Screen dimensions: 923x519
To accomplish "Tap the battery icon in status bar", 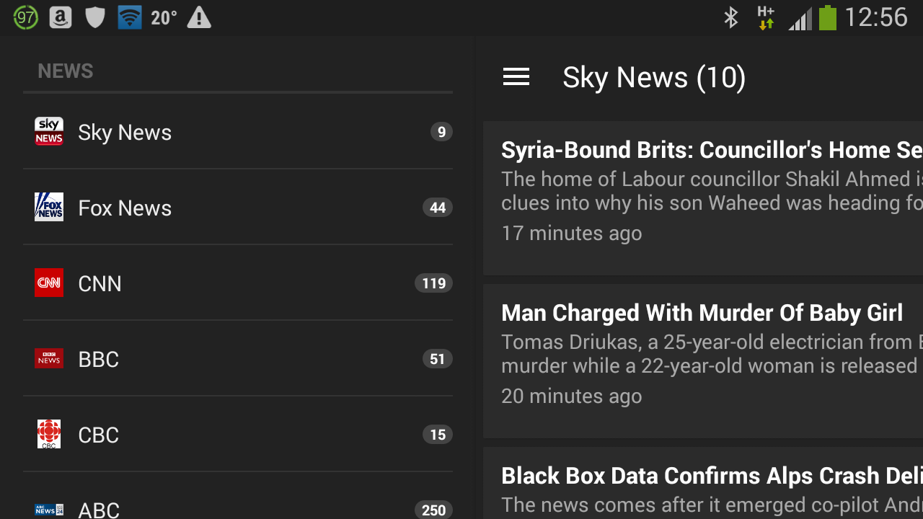I will (x=827, y=17).
